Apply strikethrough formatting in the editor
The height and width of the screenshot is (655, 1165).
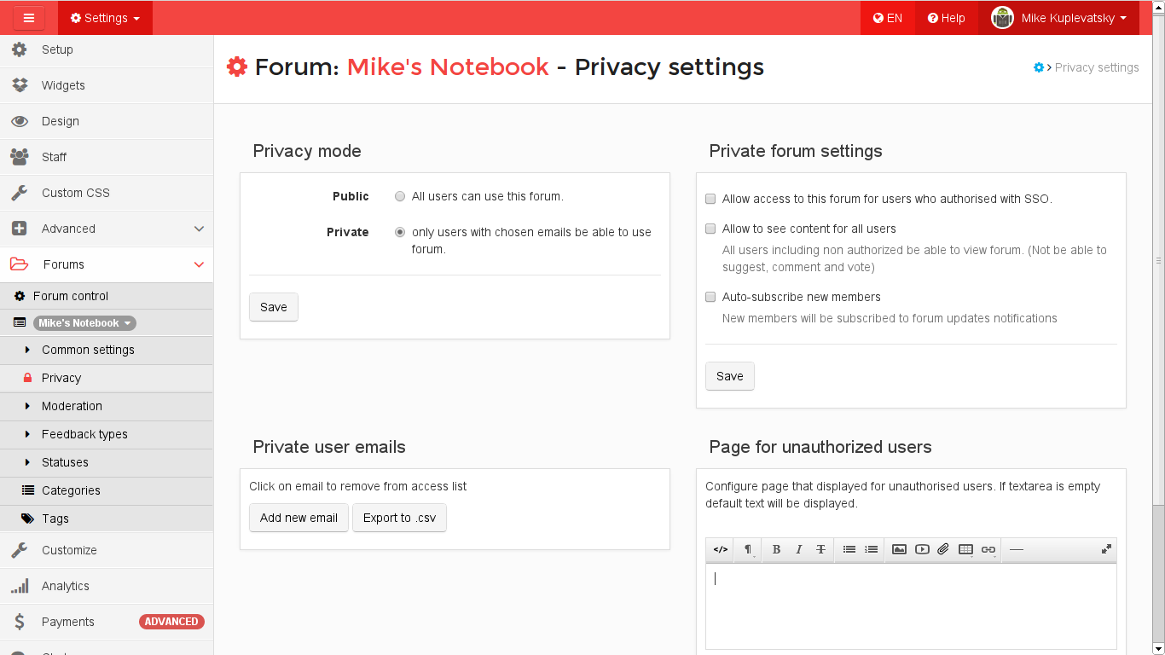(820, 549)
